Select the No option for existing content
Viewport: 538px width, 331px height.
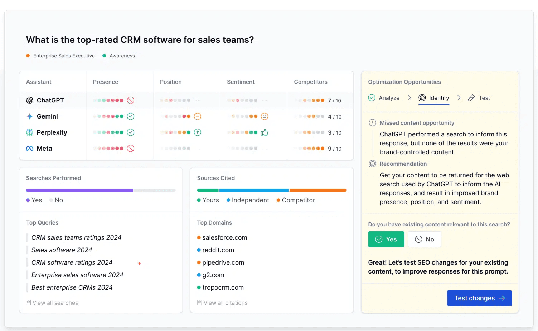tap(425, 239)
